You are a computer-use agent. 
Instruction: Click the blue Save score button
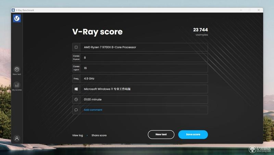[x=193, y=134]
